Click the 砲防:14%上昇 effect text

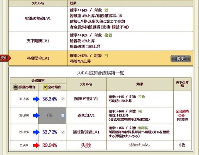coord(119,115)
